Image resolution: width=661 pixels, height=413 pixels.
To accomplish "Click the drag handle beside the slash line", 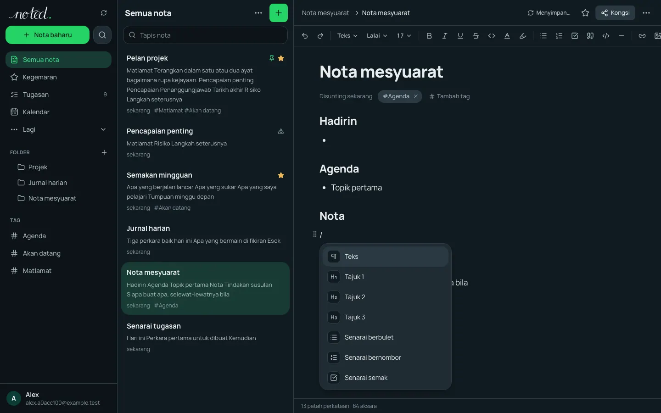I will 315,234.
